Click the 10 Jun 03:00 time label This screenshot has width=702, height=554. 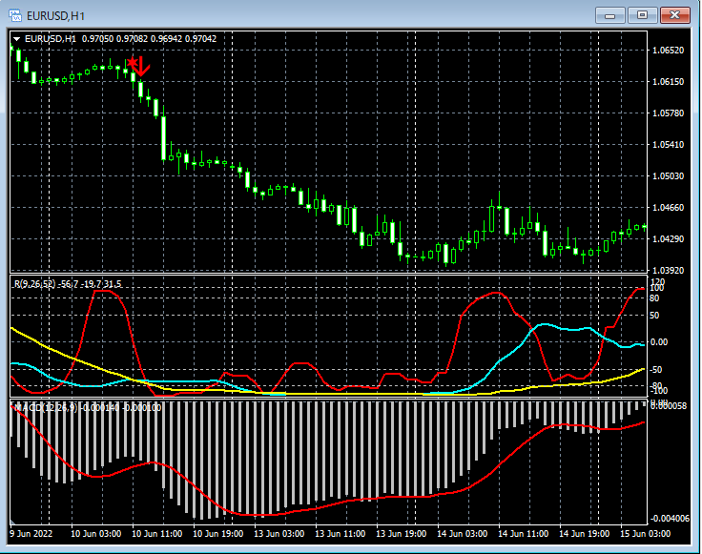[x=95, y=533]
